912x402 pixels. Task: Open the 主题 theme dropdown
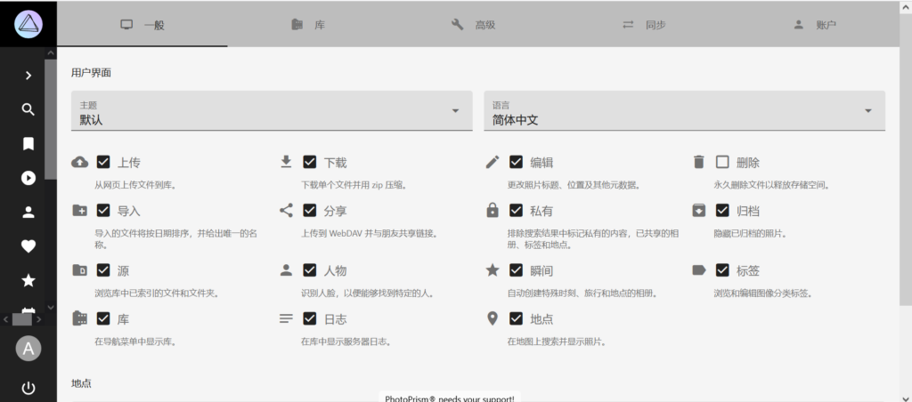tap(271, 111)
